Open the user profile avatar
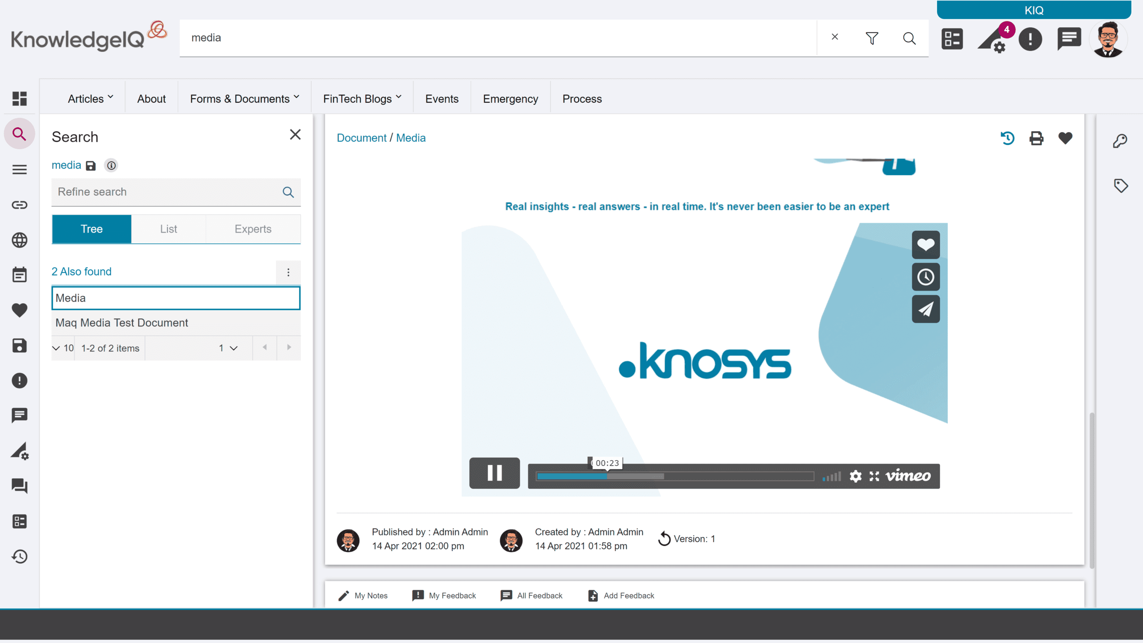 click(x=1108, y=39)
